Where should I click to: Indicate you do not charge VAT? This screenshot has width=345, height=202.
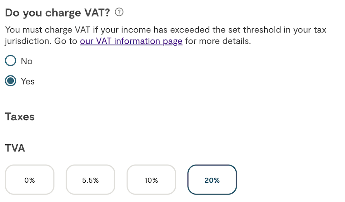point(11,60)
